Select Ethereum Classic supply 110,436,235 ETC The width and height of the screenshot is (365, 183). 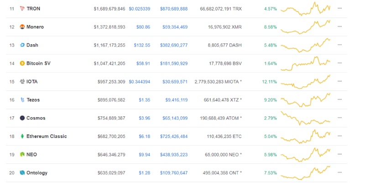pos(224,136)
